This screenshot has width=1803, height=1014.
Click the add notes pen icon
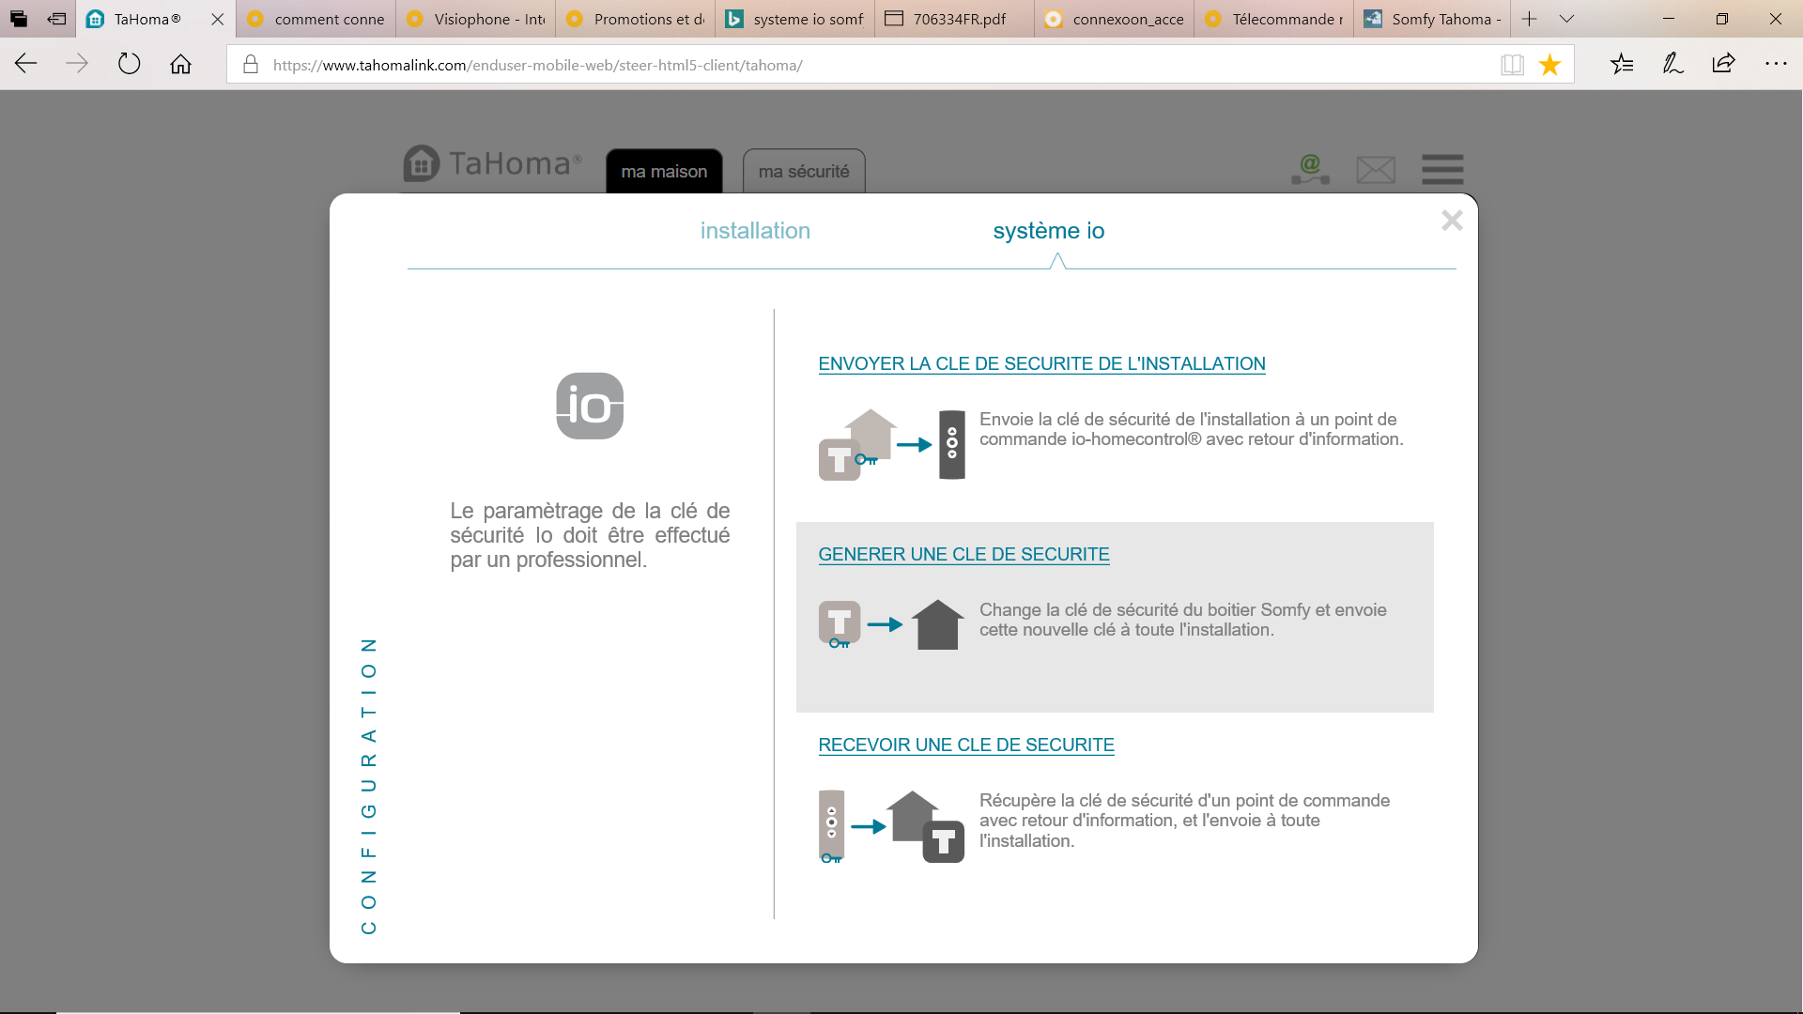click(1672, 64)
